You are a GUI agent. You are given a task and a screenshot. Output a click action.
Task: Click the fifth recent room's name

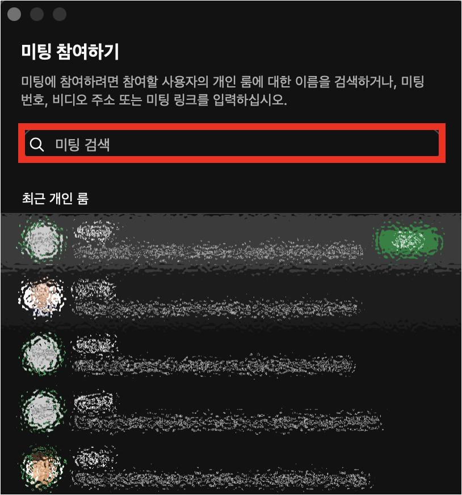[x=94, y=458]
